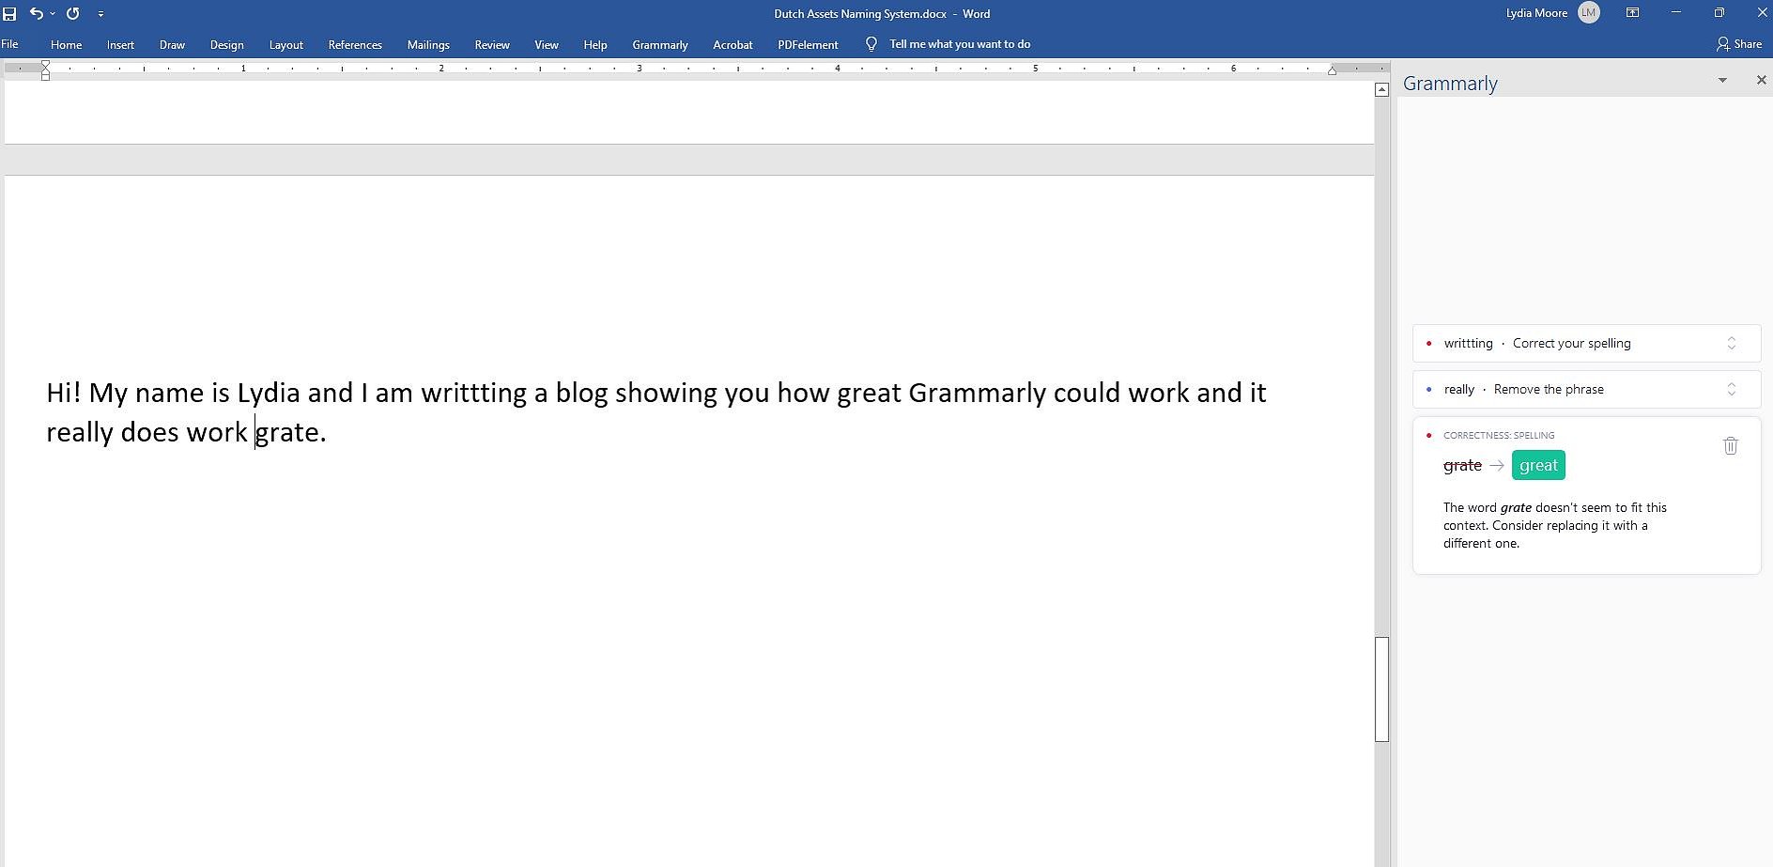Select the References ribbon tab
This screenshot has height=867, width=1773.
[355, 44]
